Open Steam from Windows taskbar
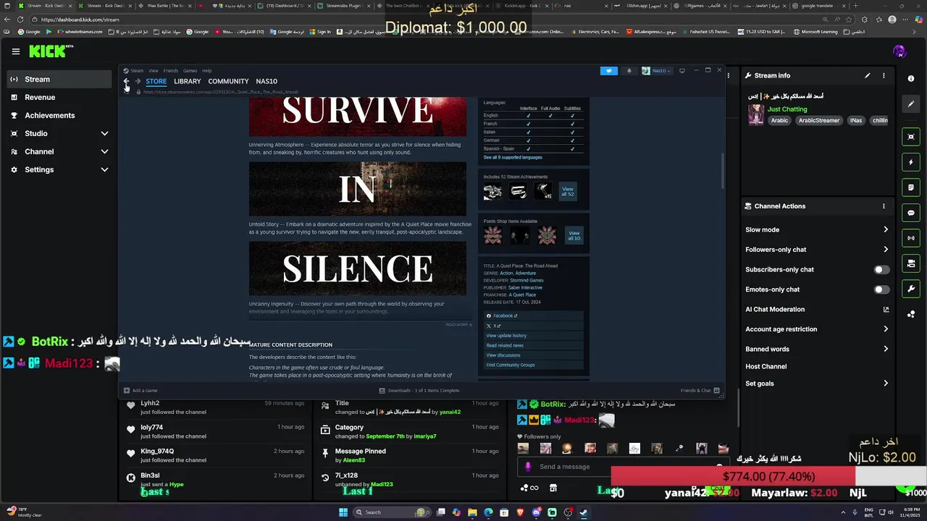The image size is (927, 521). pos(584,512)
